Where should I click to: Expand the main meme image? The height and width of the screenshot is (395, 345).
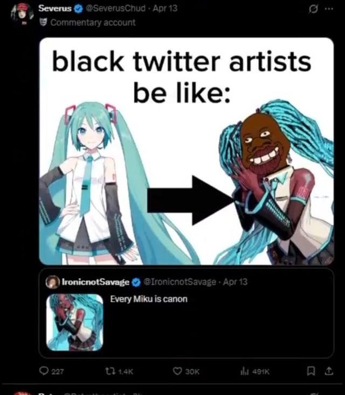pos(187,151)
